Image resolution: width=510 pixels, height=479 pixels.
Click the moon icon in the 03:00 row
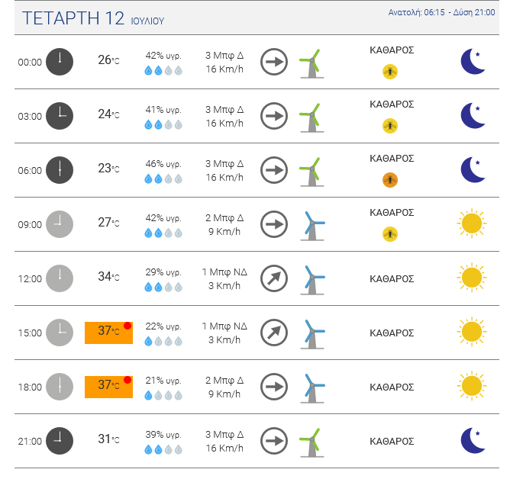tap(473, 116)
